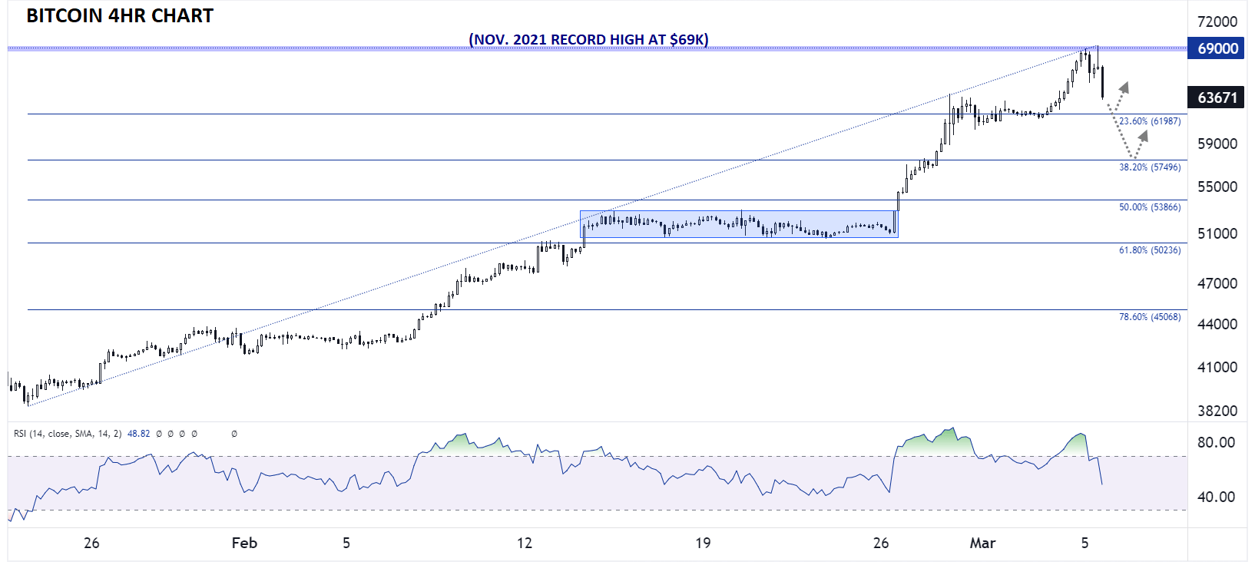The width and height of the screenshot is (1255, 565).
Task: Click the blue consolidation range rectangle
Action: click(739, 224)
